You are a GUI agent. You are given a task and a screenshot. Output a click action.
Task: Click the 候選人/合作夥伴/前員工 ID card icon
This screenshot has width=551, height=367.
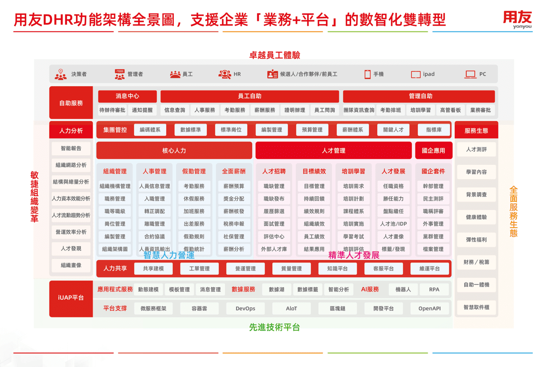272,74
